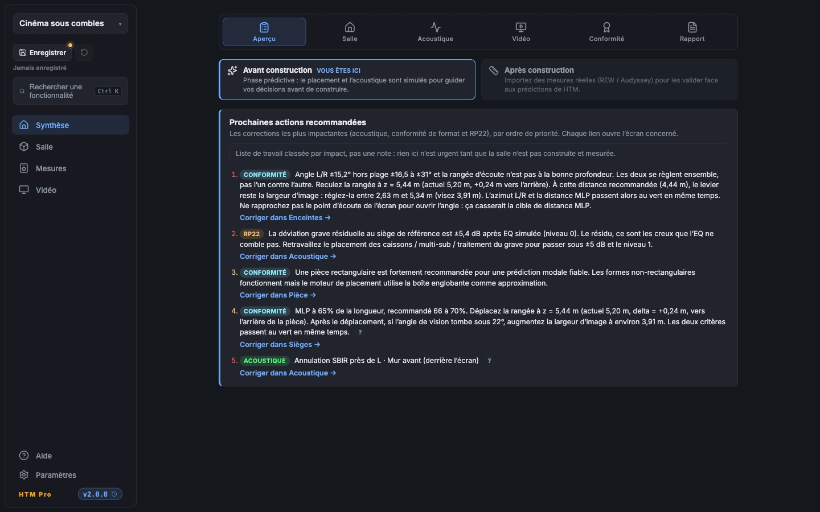The image size is (820, 512).
Task: Follow the Corriger dans Enceintes link
Action: point(285,218)
